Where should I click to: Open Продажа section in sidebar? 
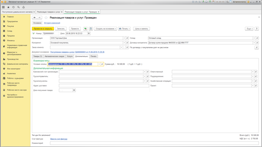click(11, 35)
